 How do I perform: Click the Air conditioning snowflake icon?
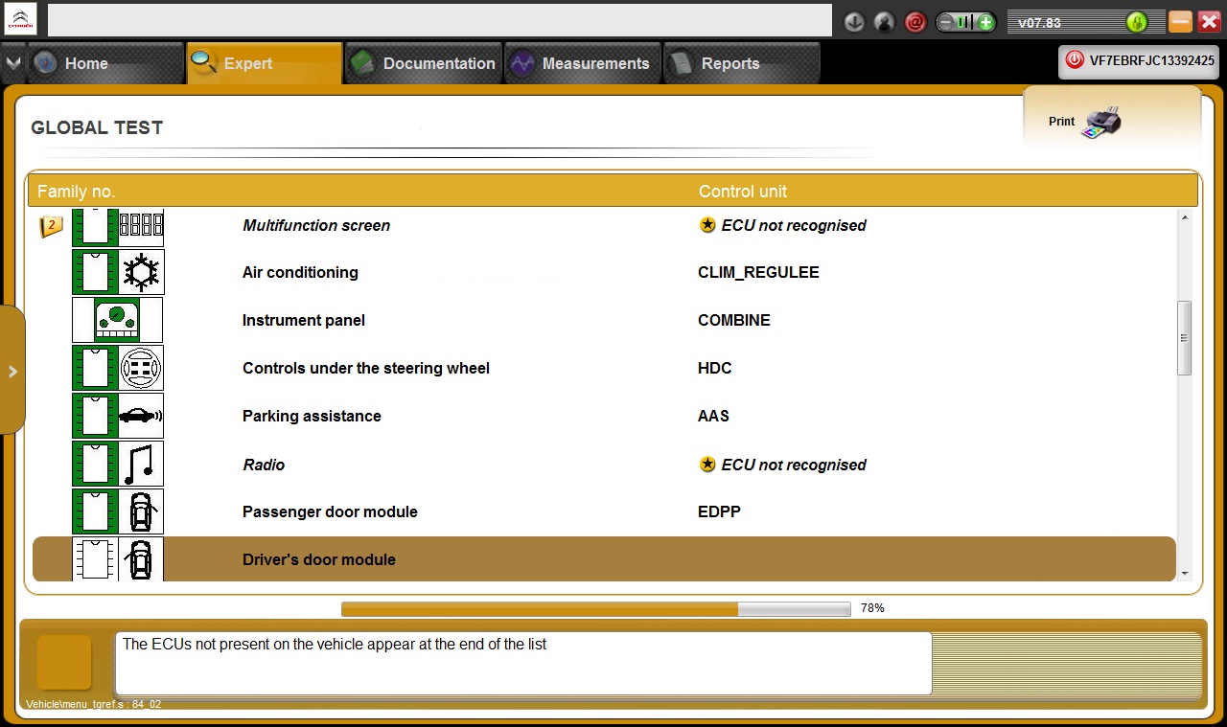(142, 272)
